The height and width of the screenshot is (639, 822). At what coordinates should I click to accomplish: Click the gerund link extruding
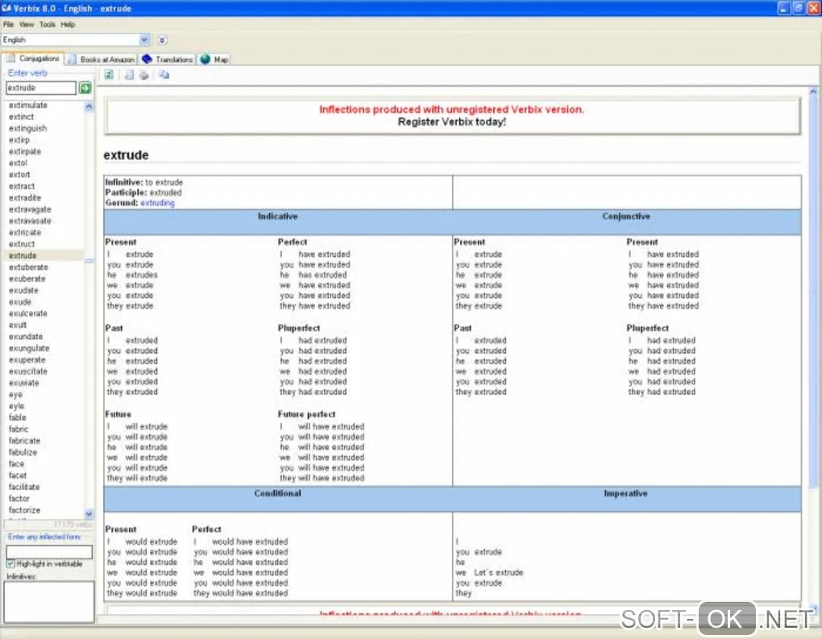coord(157,203)
